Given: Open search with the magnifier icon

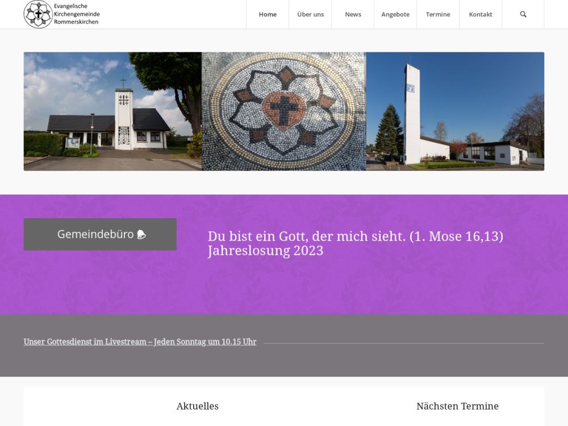Looking at the screenshot, I should click(523, 14).
